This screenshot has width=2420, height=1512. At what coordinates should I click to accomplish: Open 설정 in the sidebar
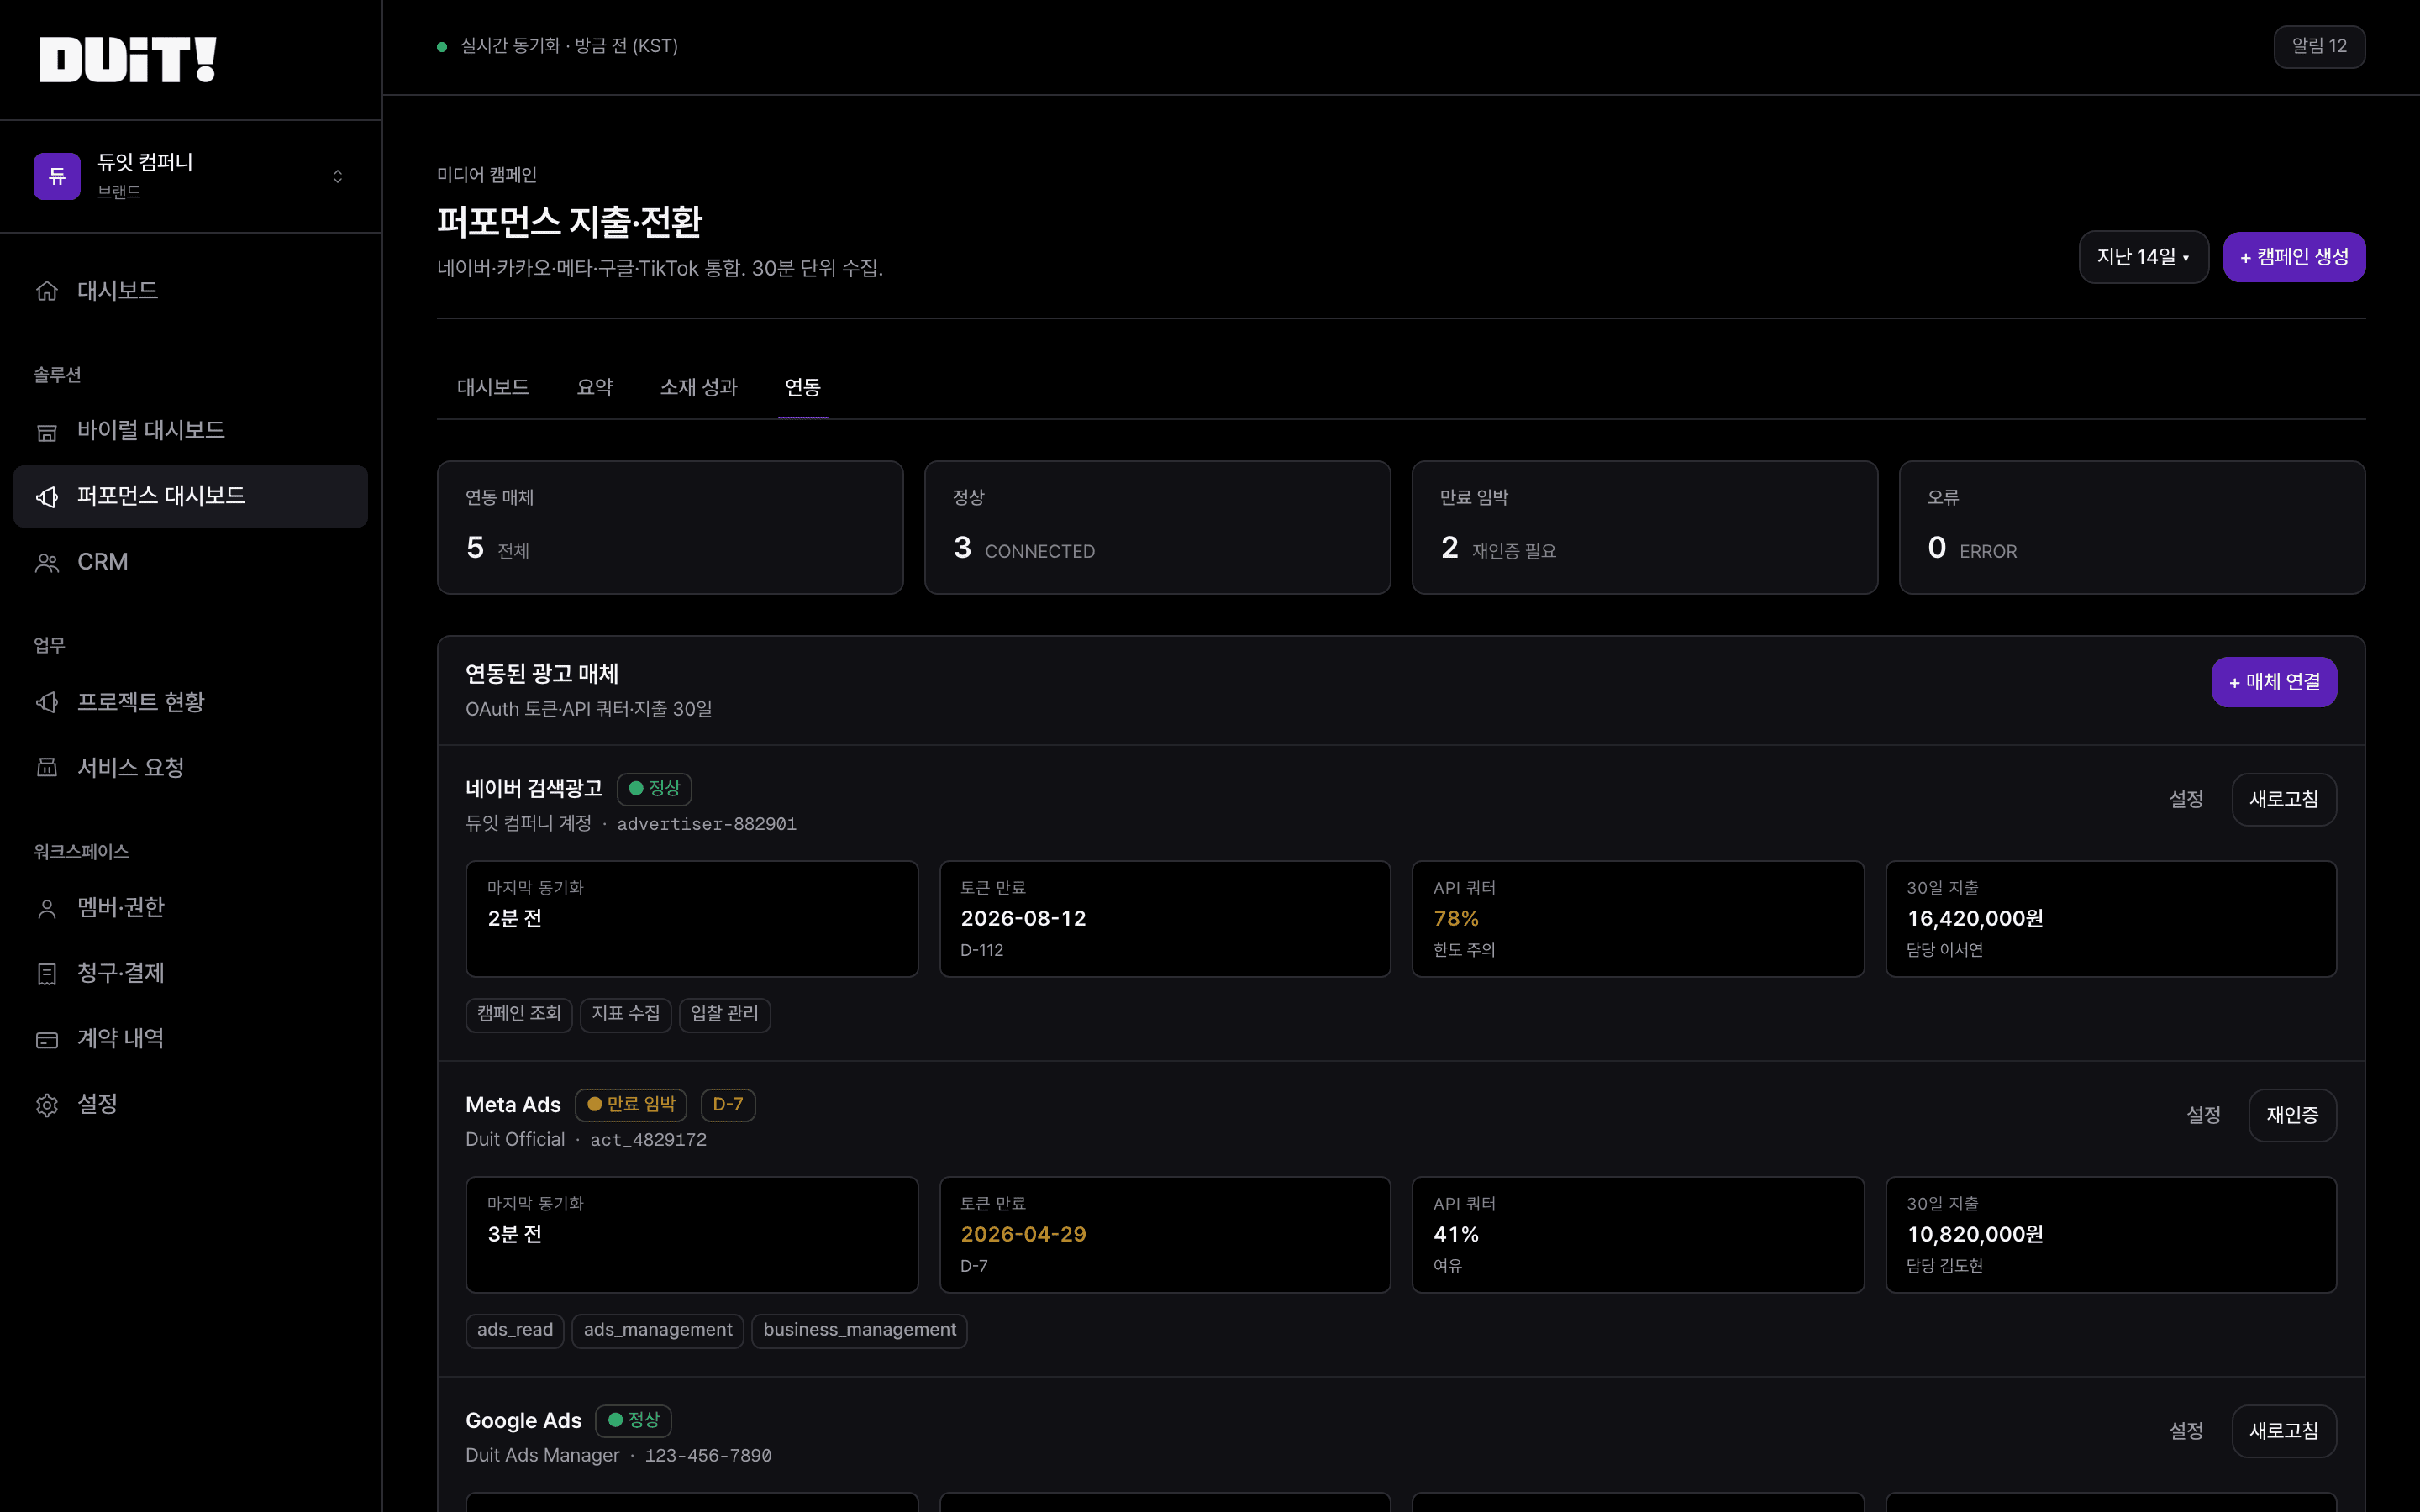(x=191, y=1104)
